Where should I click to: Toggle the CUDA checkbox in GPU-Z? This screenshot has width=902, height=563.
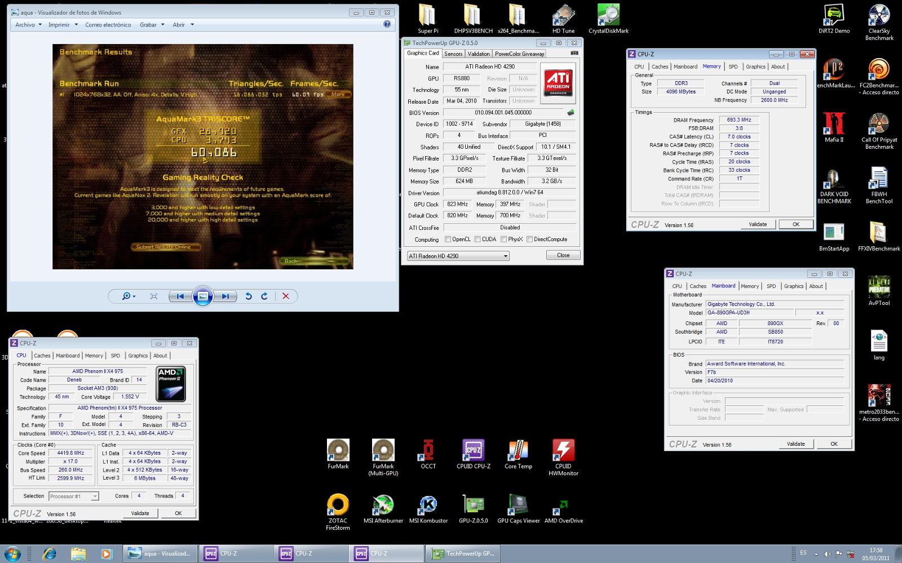click(x=477, y=240)
